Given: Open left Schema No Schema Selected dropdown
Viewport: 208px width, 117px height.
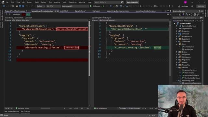Looking at the screenshot, I should (x=50, y=20).
